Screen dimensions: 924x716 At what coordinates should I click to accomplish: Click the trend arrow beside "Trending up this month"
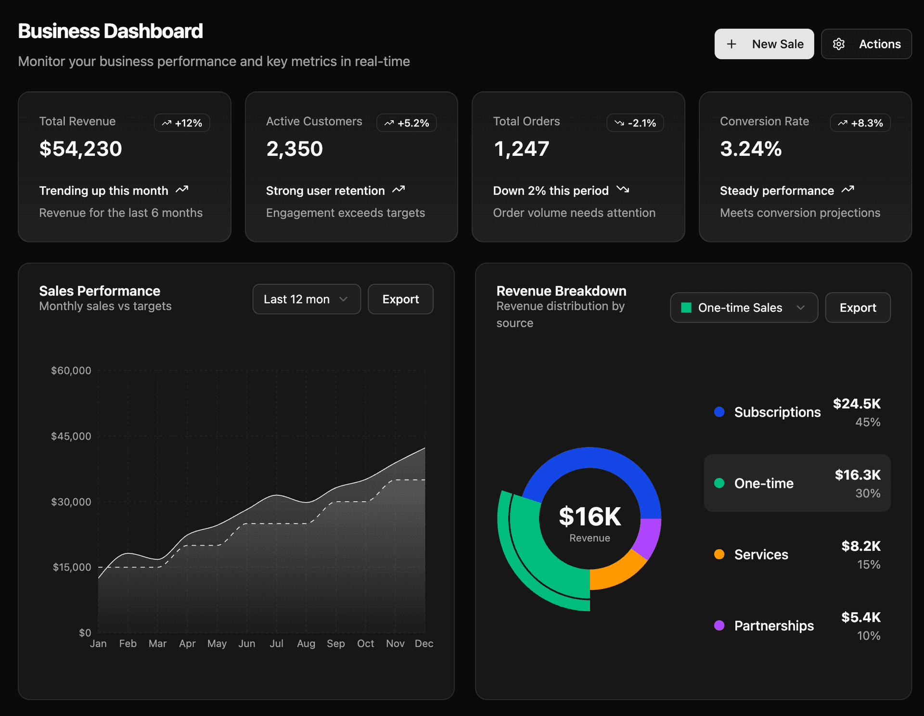point(182,189)
